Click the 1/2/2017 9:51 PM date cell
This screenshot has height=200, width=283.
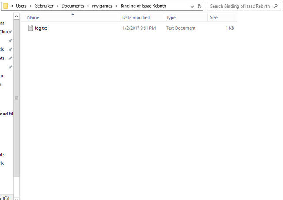coord(139,28)
